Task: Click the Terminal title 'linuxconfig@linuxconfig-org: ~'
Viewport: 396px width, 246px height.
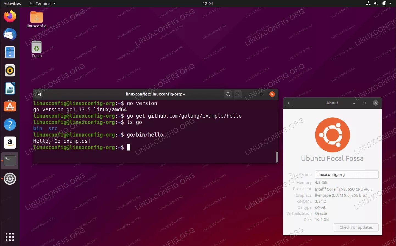Action: (x=156, y=94)
